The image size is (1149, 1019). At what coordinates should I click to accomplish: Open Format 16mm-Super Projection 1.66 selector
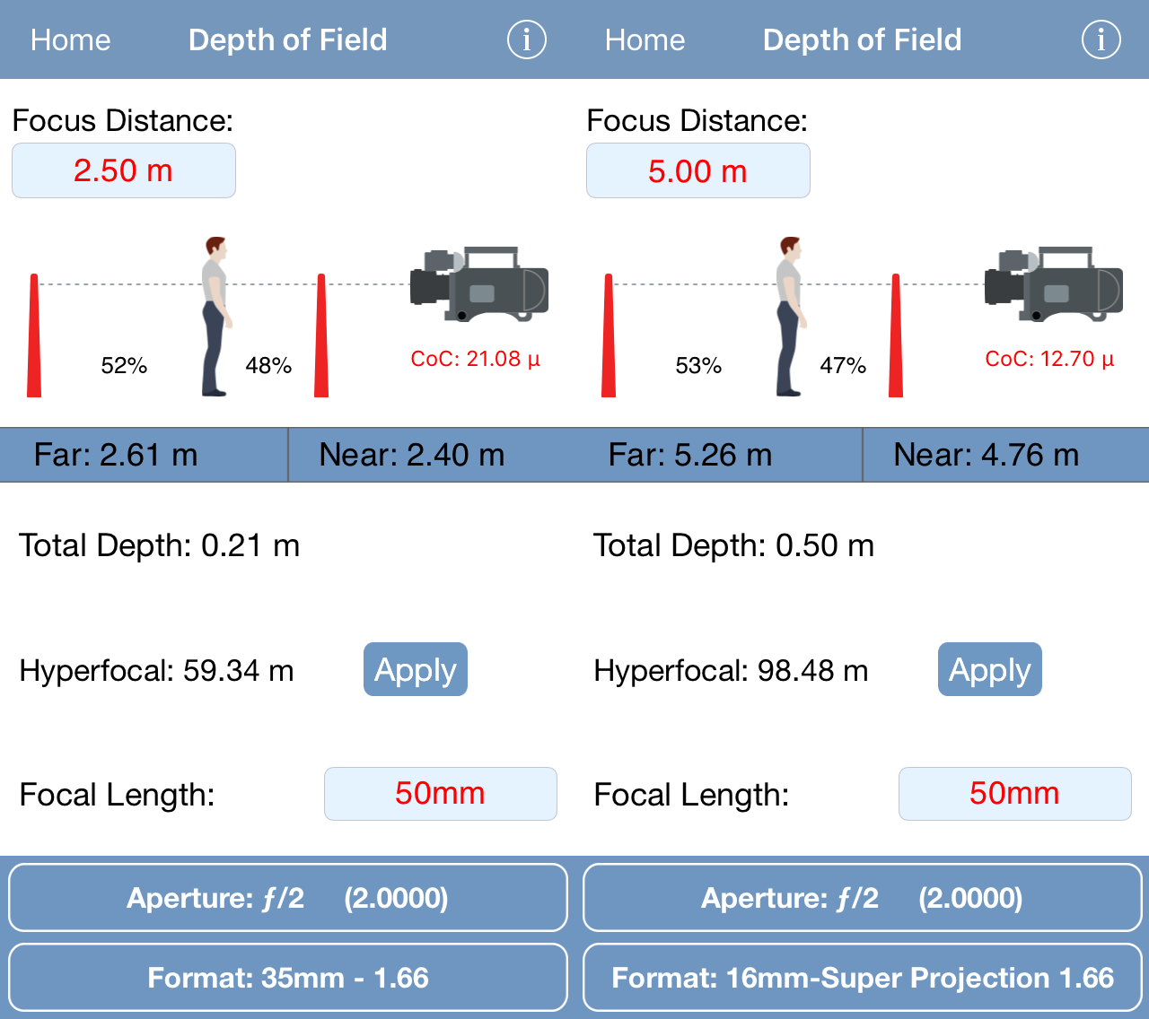coord(863,977)
